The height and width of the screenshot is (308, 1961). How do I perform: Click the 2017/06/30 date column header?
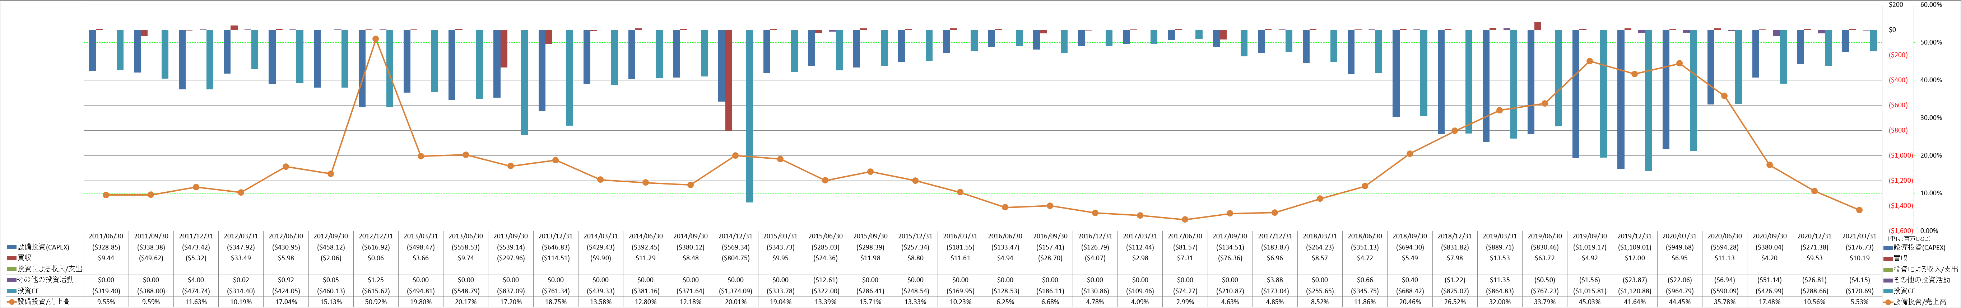coord(1185,237)
